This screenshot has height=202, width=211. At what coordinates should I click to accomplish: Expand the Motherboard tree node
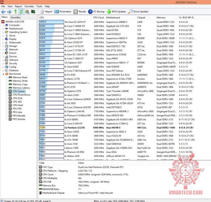coord(3,29)
